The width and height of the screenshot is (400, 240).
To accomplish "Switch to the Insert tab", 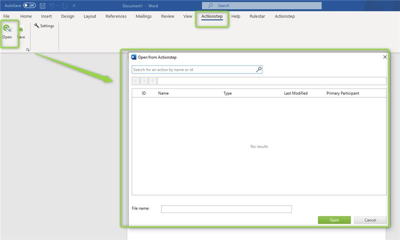I will pos(46,16).
